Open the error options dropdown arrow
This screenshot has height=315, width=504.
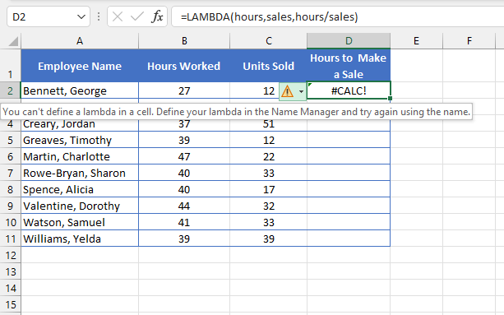point(301,91)
